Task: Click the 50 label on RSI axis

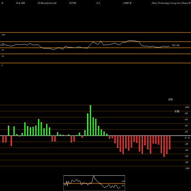Action: [x=3, y=50]
